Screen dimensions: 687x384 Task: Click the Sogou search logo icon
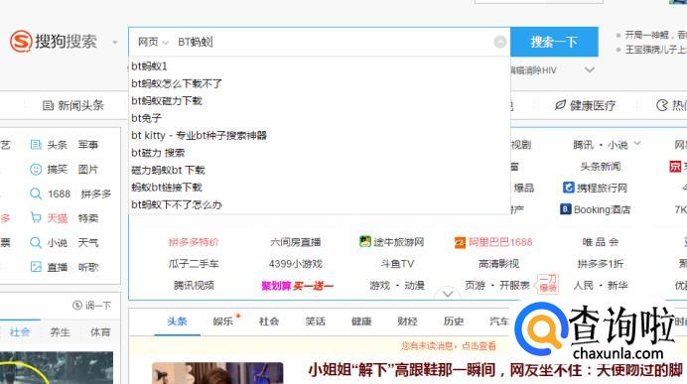coord(21,42)
